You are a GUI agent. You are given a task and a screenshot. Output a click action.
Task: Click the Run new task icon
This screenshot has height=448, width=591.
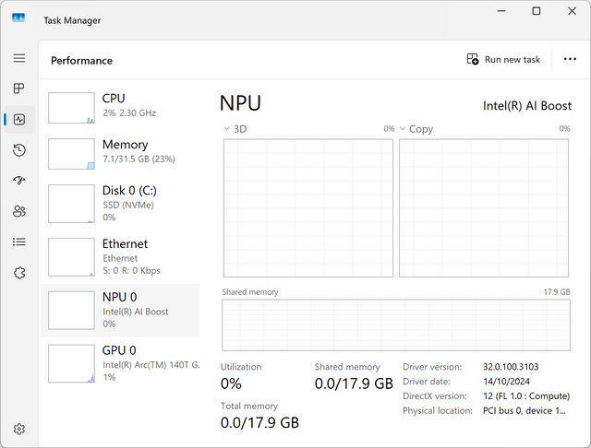(x=472, y=59)
